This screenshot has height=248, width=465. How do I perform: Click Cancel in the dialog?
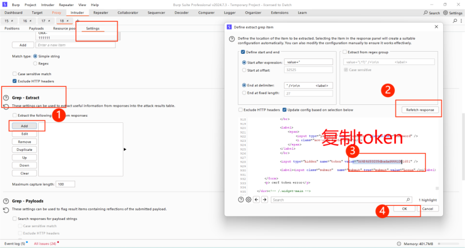click(x=427, y=209)
